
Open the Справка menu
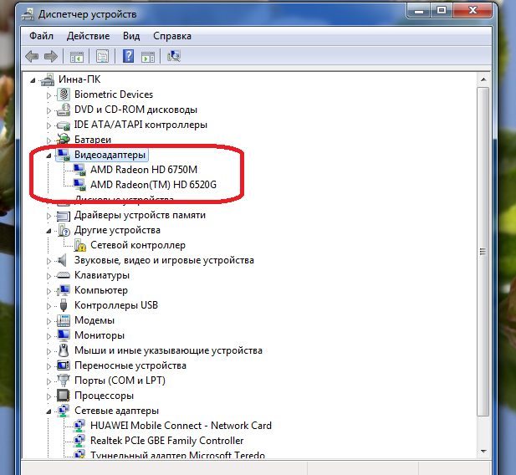(172, 36)
